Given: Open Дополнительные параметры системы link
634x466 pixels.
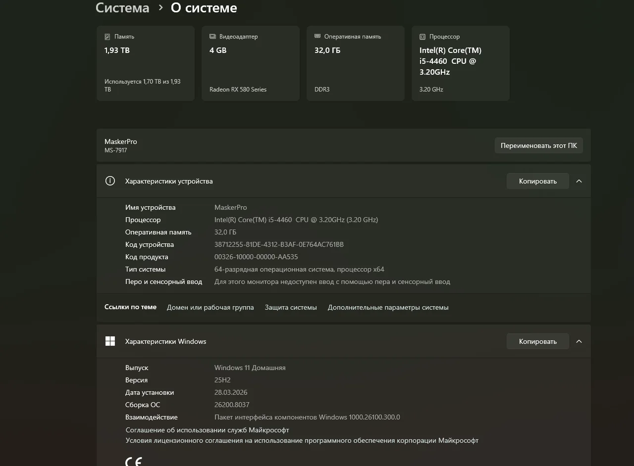Looking at the screenshot, I should (388, 307).
